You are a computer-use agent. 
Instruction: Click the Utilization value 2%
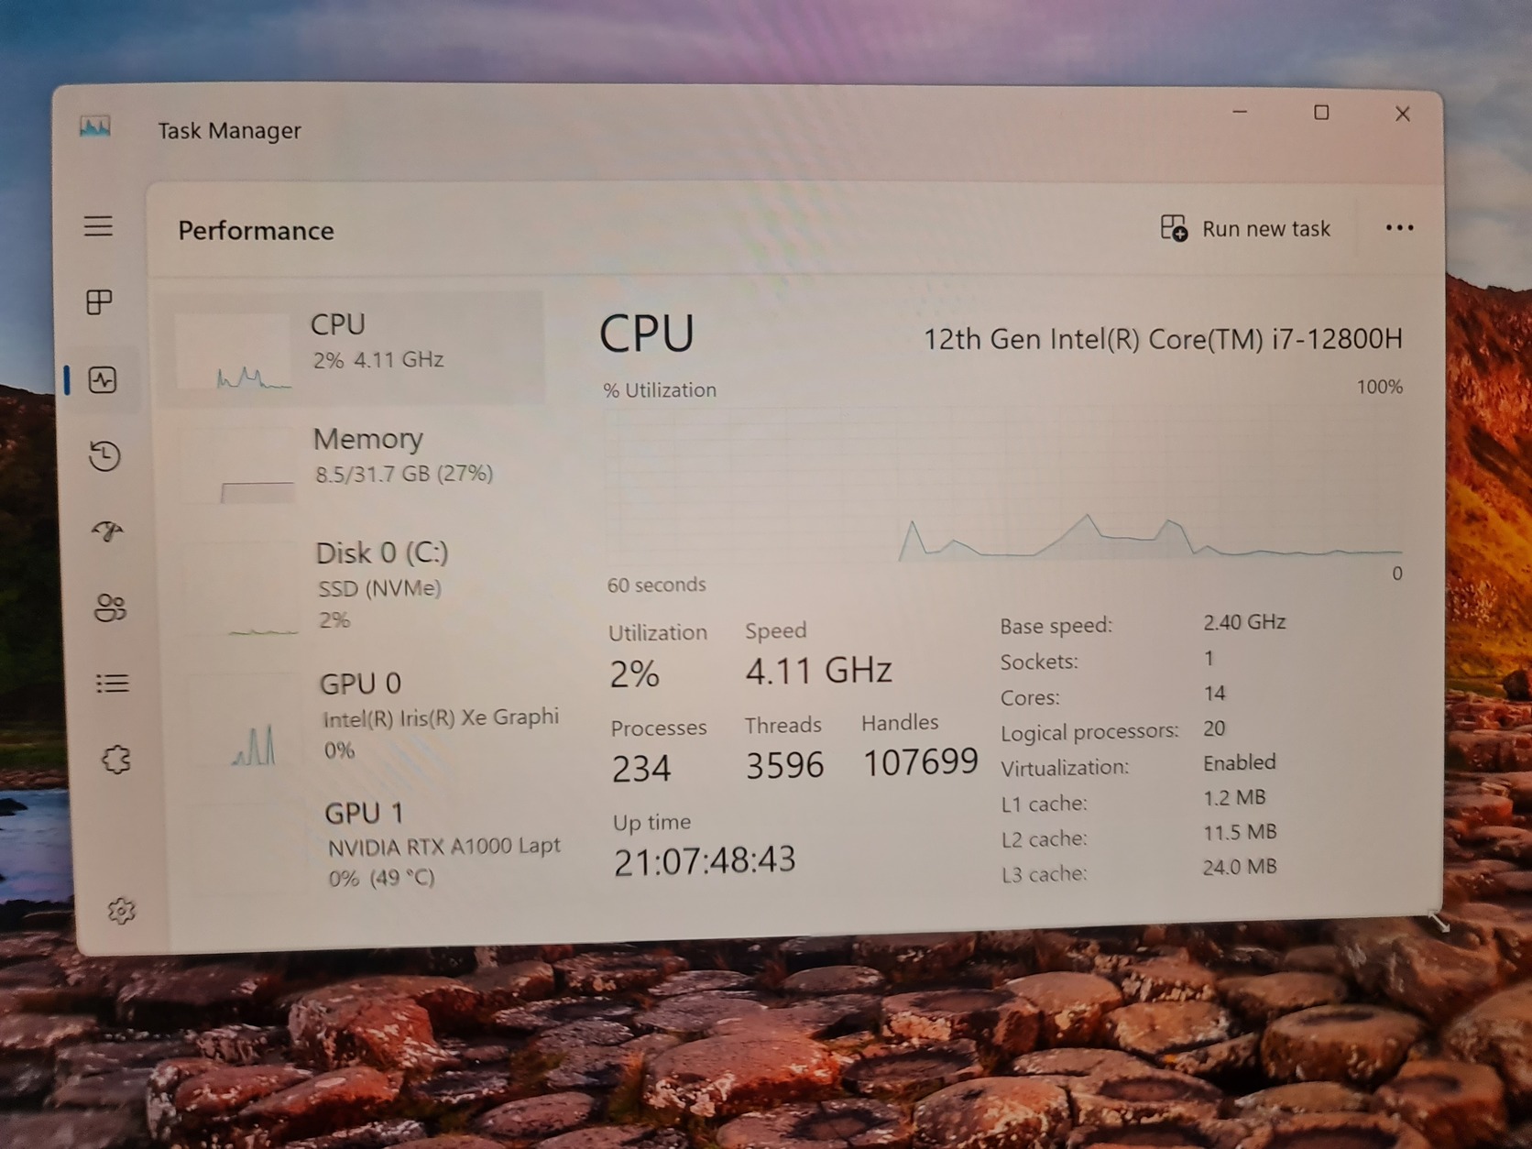634,675
